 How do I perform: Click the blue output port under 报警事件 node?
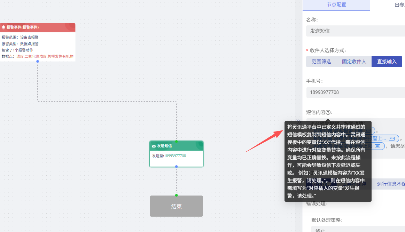click(x=38, y=61)
